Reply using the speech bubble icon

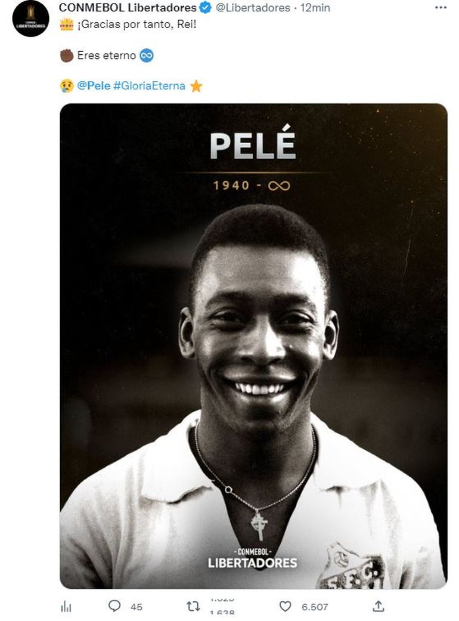click(114, 606)
